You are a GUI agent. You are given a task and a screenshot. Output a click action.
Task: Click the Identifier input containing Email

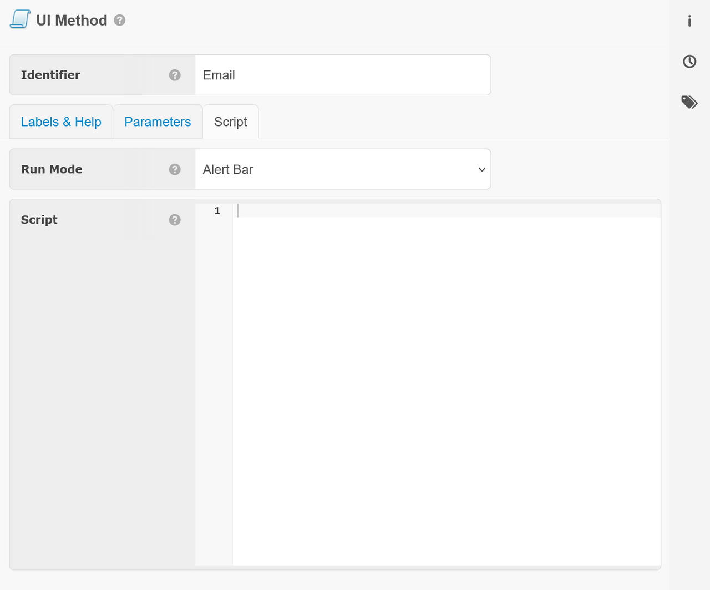point(343,75)
